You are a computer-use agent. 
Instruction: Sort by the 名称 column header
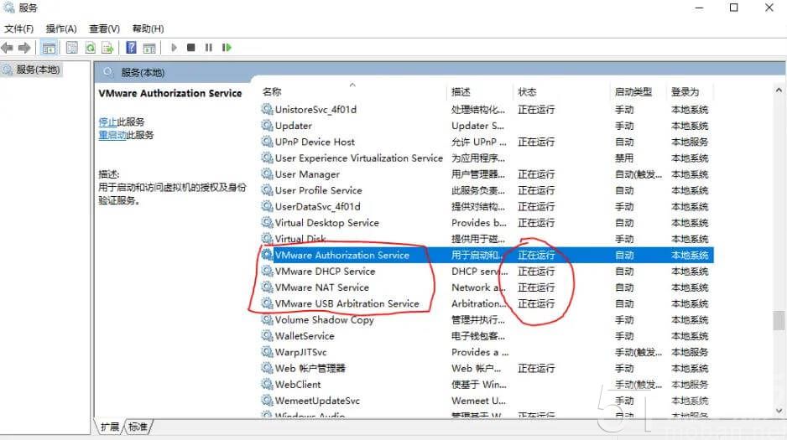click(x=272, y=91)
